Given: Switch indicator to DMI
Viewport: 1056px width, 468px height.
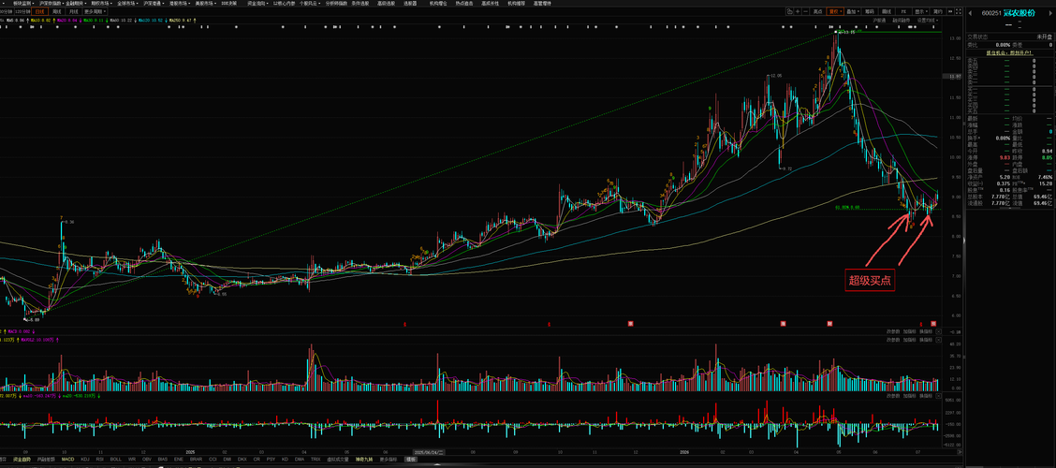Looking at the screenshot, I should pos(227,460).
